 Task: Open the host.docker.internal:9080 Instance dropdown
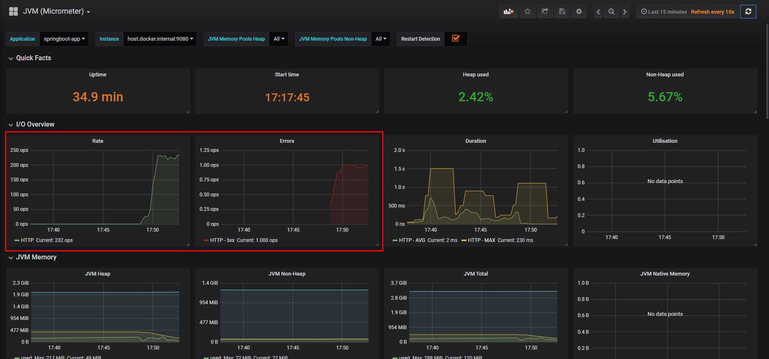(x=160, y=39)
